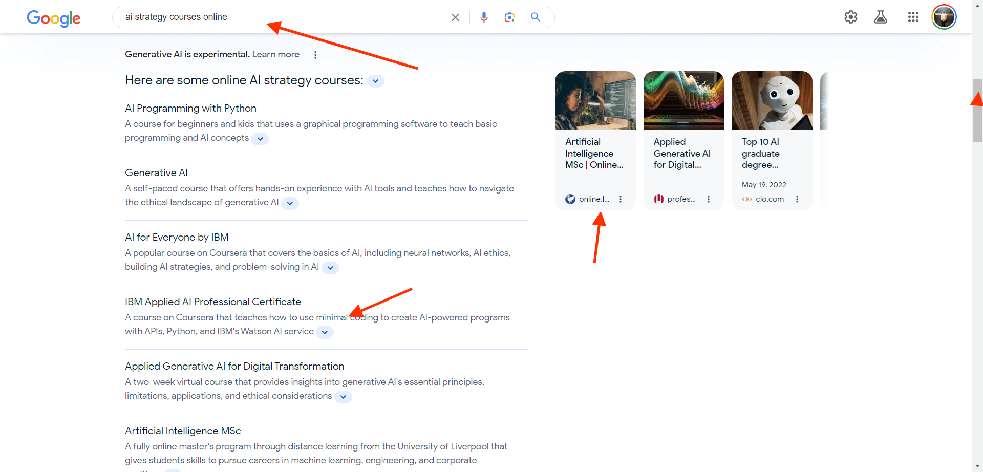Click the magnifying glass search button
The image size is (983, 472).
pyautogui.click(x=536, y=17)
